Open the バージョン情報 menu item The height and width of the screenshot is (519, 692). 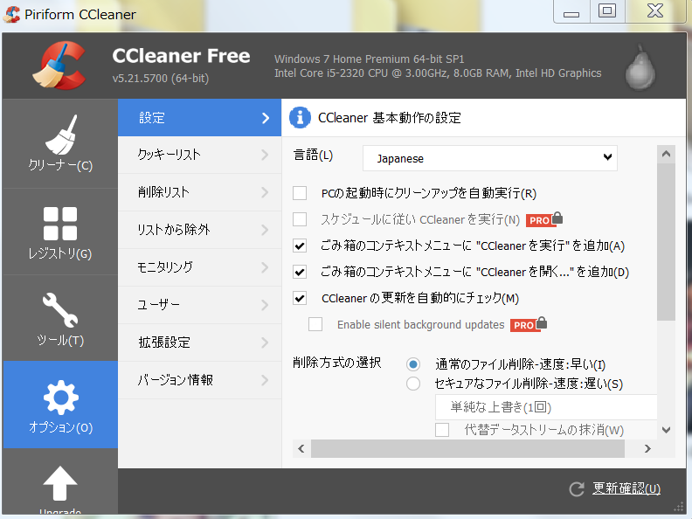[199, 380]
